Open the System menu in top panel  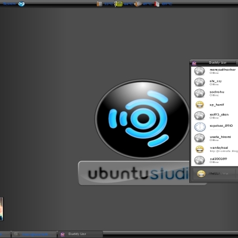coord(10,4)
